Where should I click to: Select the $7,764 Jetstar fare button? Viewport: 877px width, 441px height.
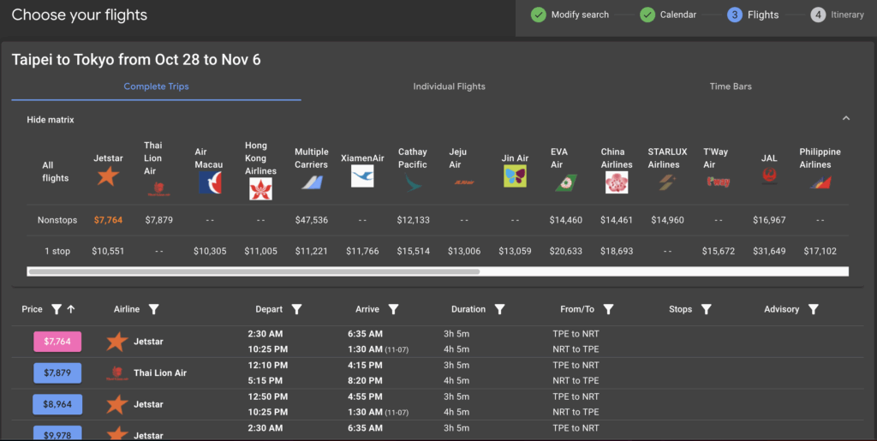pyautogui.click(x=57, y=342)
